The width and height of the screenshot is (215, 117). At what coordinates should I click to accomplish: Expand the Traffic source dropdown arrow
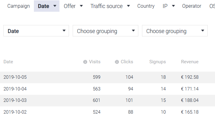[x=128, y=6]
